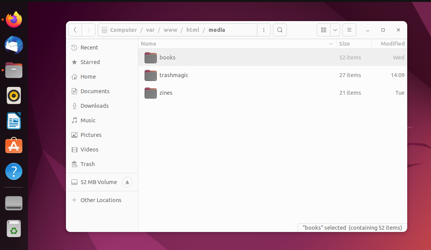This screenshot has width=431, height=250.
Task: Click media in the path bar
Action: coord(217,30)
